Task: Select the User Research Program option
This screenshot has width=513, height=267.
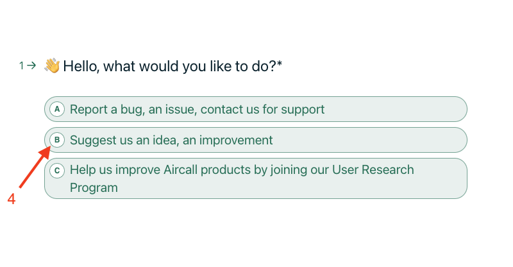Action: 255,178
